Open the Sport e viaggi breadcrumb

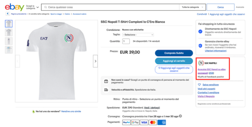tap(56, 14)
